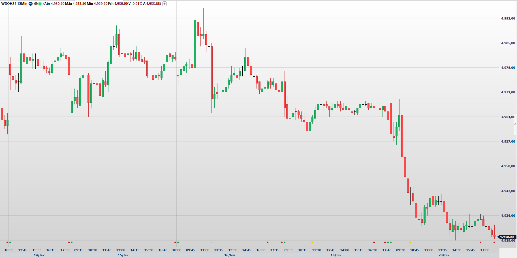The width and height of the screenshot is (517, 258).
Task: Click the 4.971,00 price axis label
Action: pos(508,92)
